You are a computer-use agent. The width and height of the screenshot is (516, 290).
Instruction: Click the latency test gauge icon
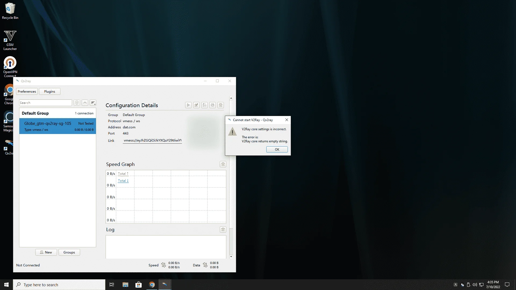coord(213,105)
